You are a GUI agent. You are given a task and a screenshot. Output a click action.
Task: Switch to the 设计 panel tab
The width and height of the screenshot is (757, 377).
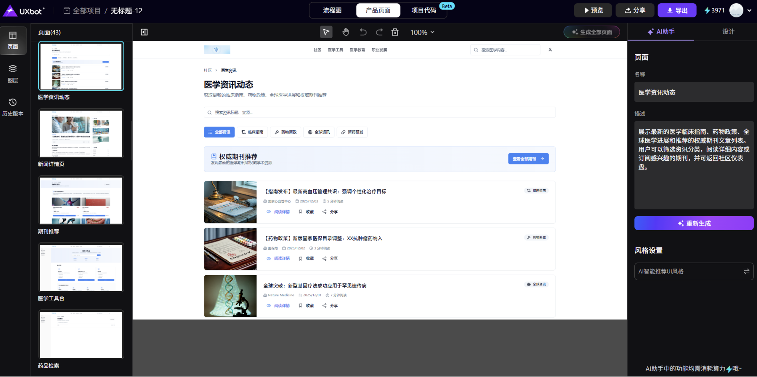(728, 32)
